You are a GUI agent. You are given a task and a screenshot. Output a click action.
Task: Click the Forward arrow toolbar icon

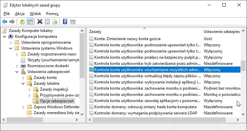click(12, 22)
